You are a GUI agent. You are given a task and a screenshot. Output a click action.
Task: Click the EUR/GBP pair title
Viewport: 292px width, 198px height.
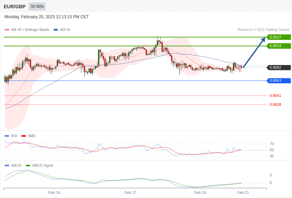[x=15, y=7]
